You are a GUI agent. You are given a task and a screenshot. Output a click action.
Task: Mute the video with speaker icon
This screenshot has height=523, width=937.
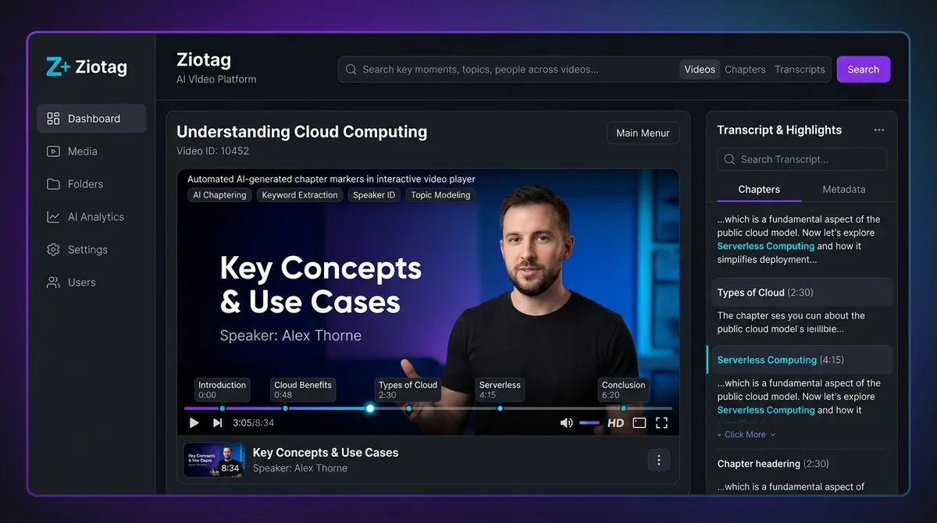566,423
